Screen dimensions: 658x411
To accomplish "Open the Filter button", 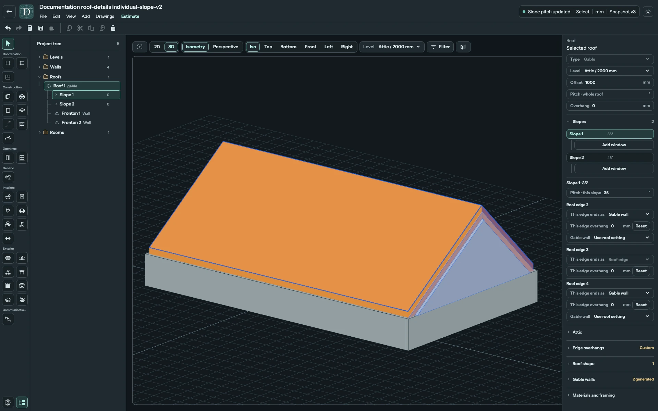I will tap(440, 47).
